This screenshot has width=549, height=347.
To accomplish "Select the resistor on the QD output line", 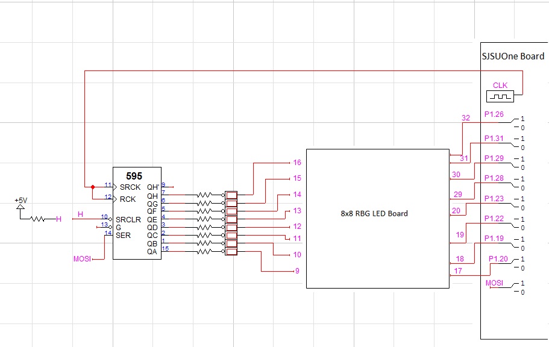I will (x=204, y=227).
